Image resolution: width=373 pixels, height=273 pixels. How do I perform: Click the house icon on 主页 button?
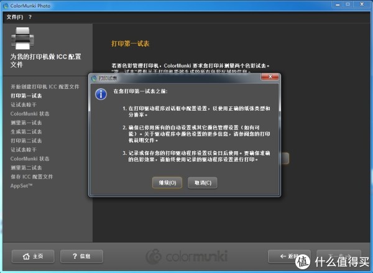click(26, 256)
